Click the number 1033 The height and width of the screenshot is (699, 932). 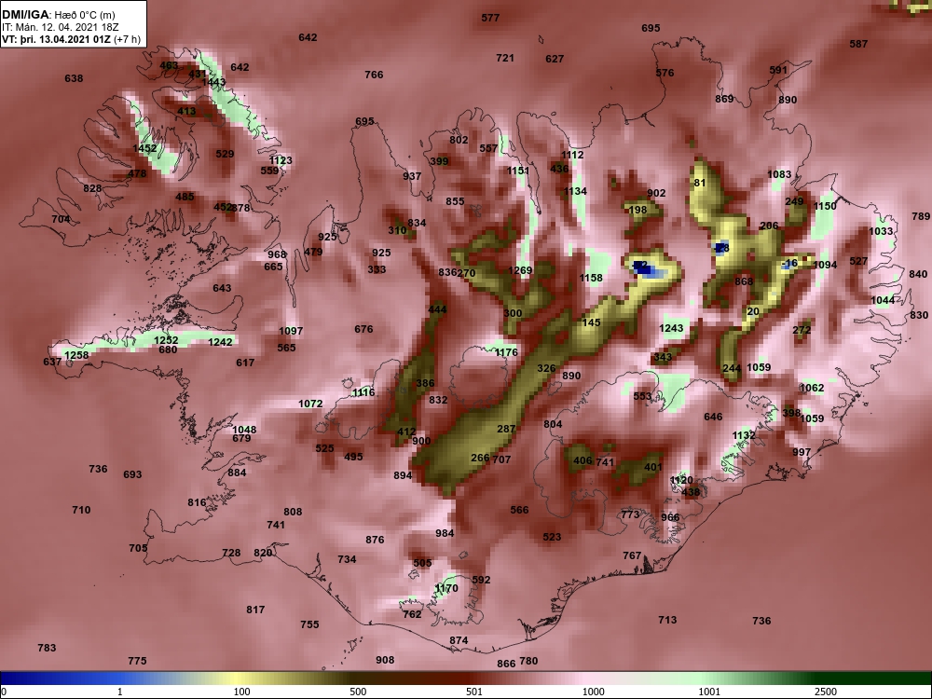(x=881, y=231)
